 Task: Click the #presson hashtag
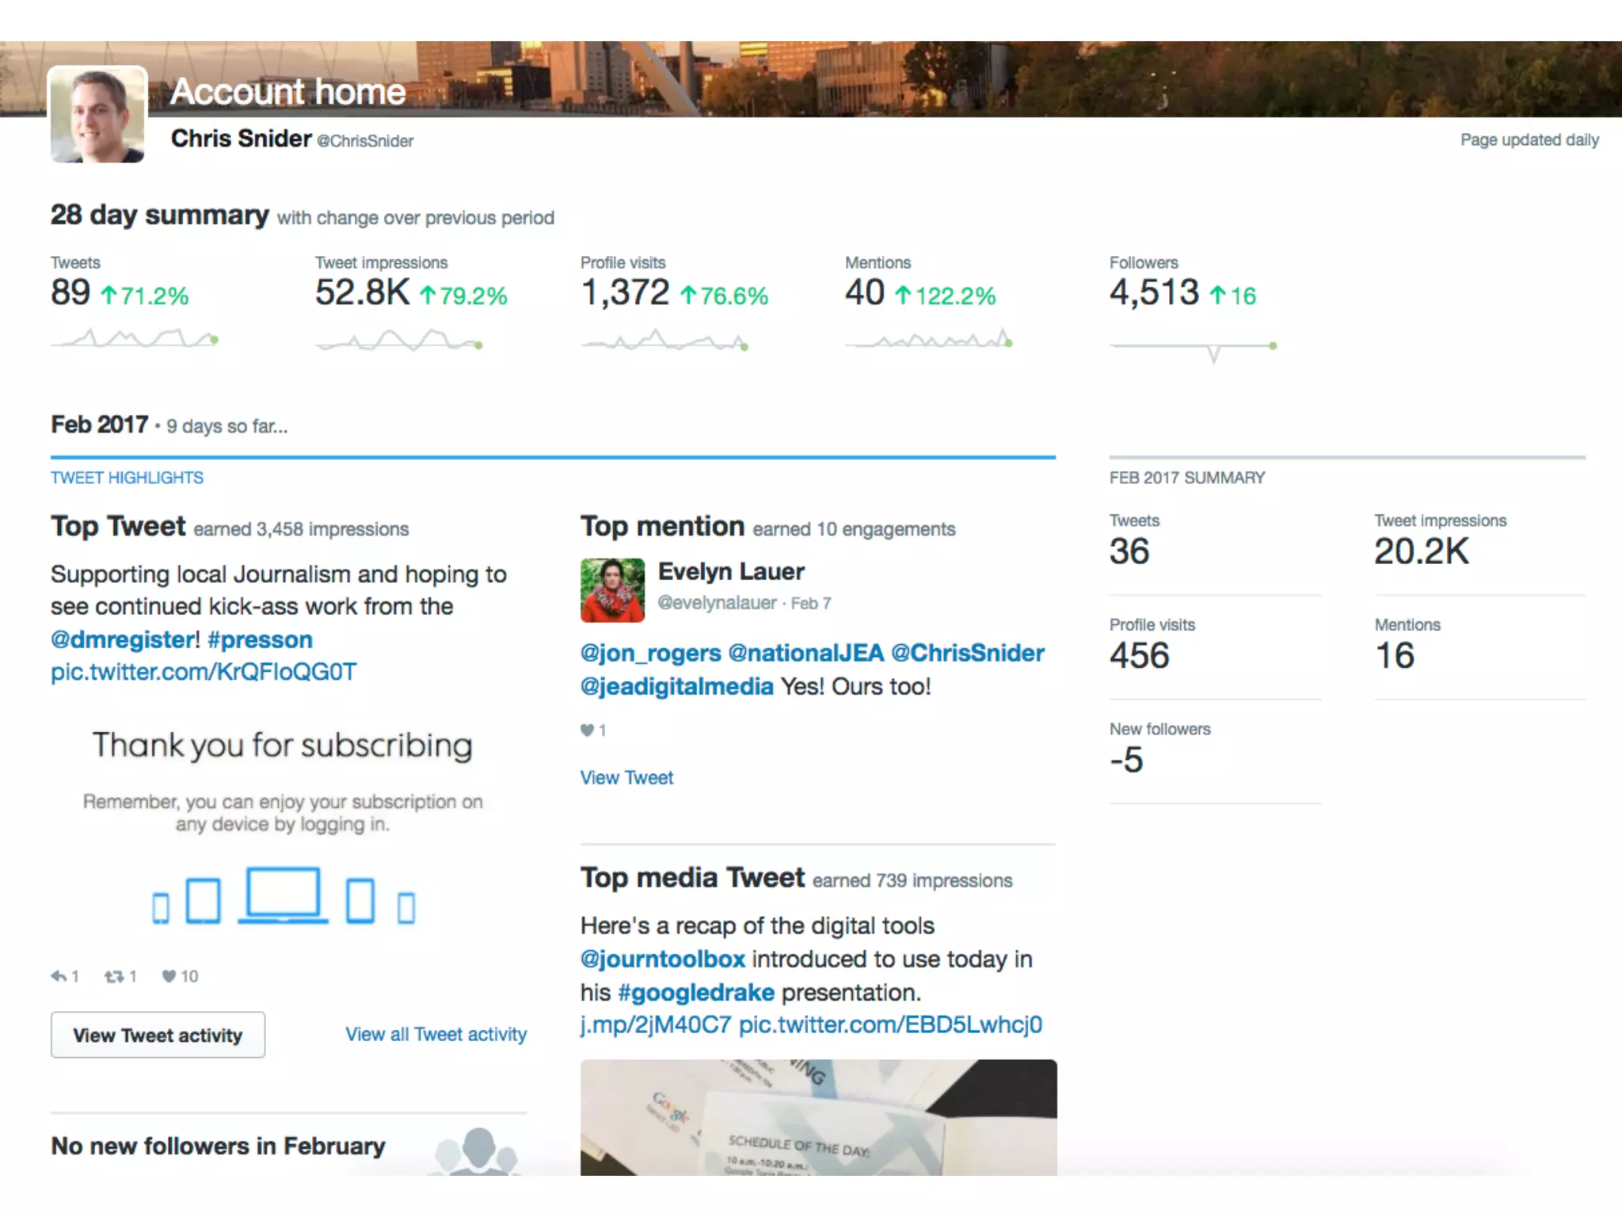(260, 639)
